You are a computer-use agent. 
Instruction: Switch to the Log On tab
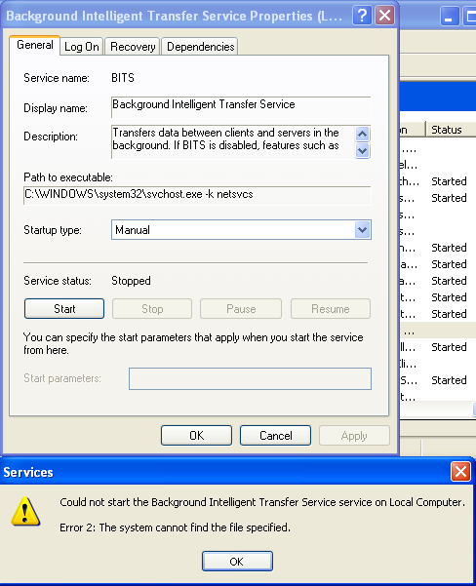point(82,47)
